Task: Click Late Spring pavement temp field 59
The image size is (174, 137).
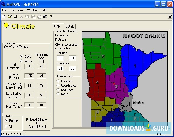Action: [x=42, y=95]
